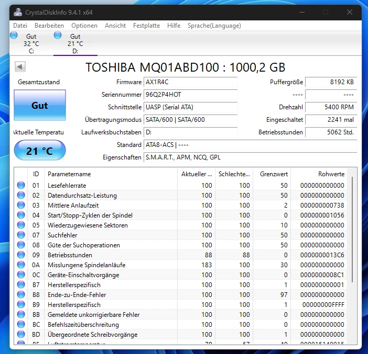
Task: Click status icon of Gemeldete unkorrigierbare Fehler
Action: tap(21, 314)
